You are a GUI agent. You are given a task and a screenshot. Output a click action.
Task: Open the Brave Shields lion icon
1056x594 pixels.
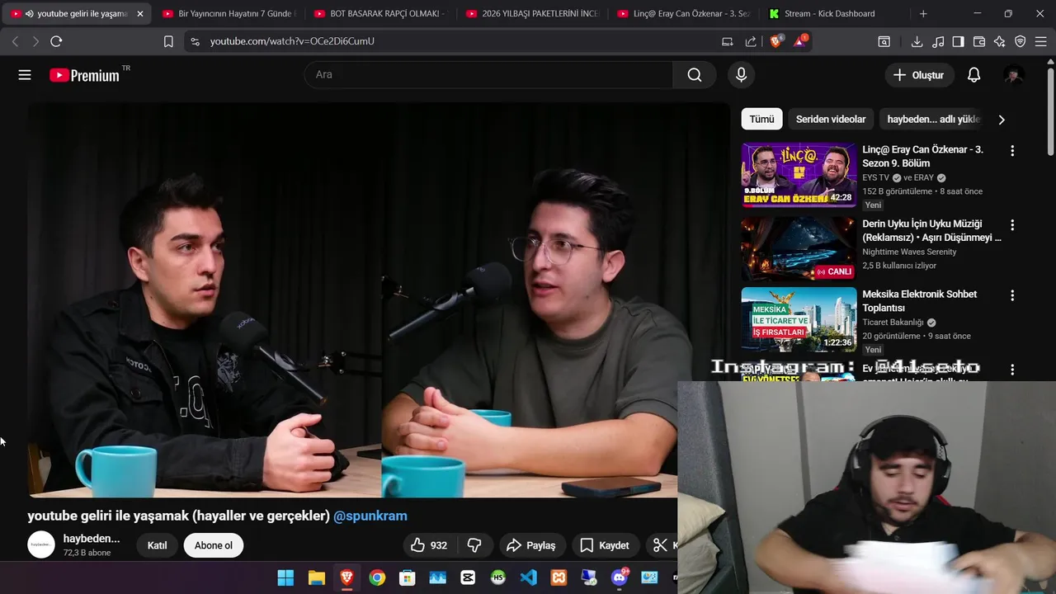(x=775, y=41)
